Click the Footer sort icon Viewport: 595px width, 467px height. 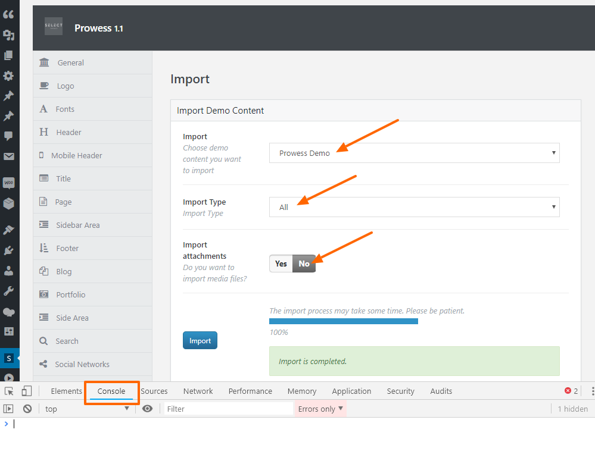(44, 248)
